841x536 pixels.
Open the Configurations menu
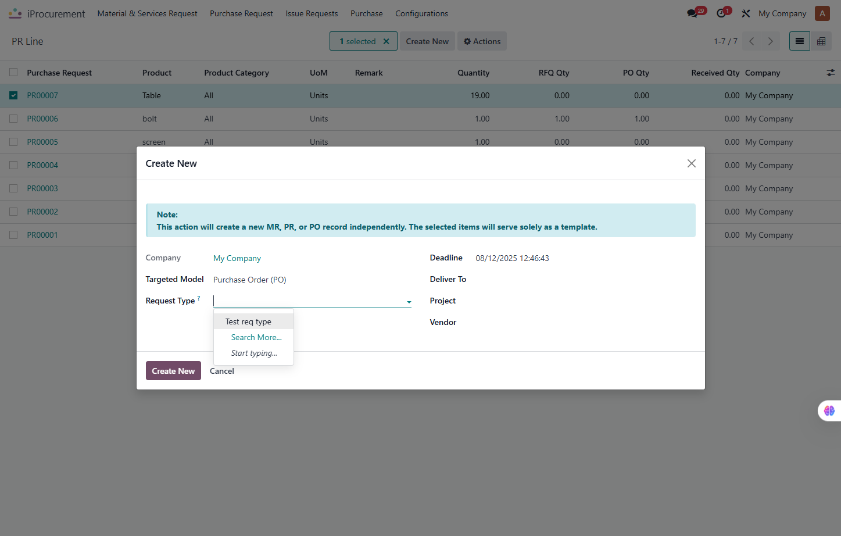tap(421, 13)
